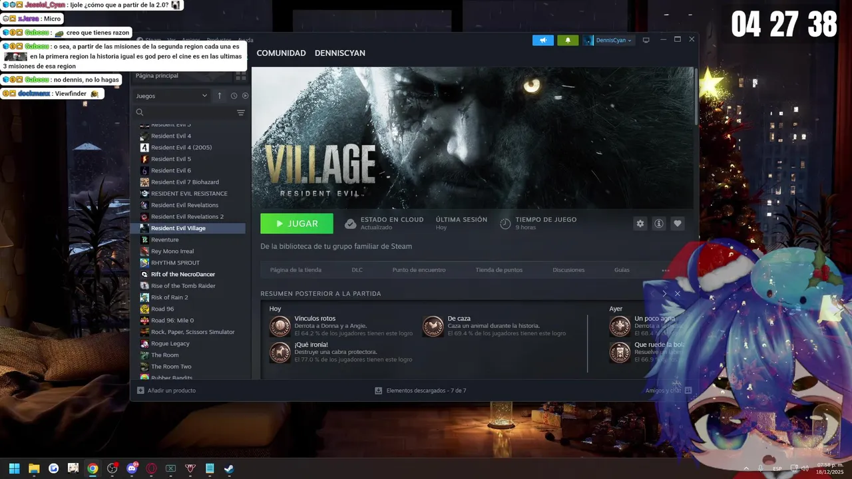Select Rise of the Tomb Raider
Viewport: 852px width, 479px height.
tap(183, 285)
